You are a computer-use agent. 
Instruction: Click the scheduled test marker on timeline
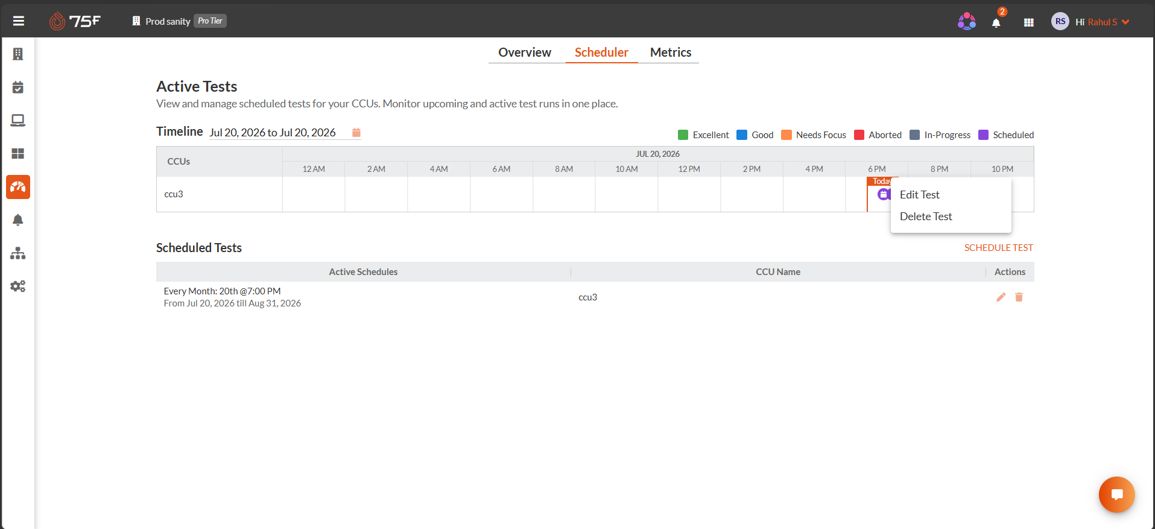point(884,194)
